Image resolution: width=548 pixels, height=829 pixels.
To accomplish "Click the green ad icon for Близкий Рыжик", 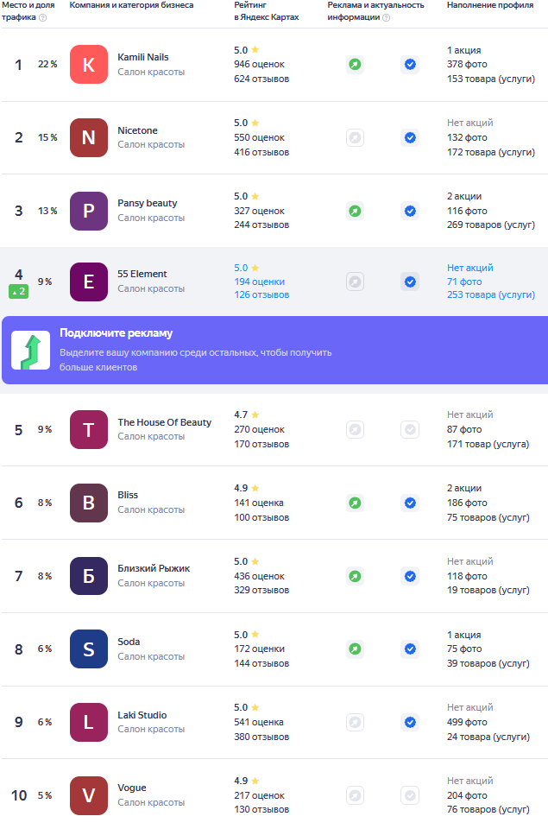I will 355,576.
